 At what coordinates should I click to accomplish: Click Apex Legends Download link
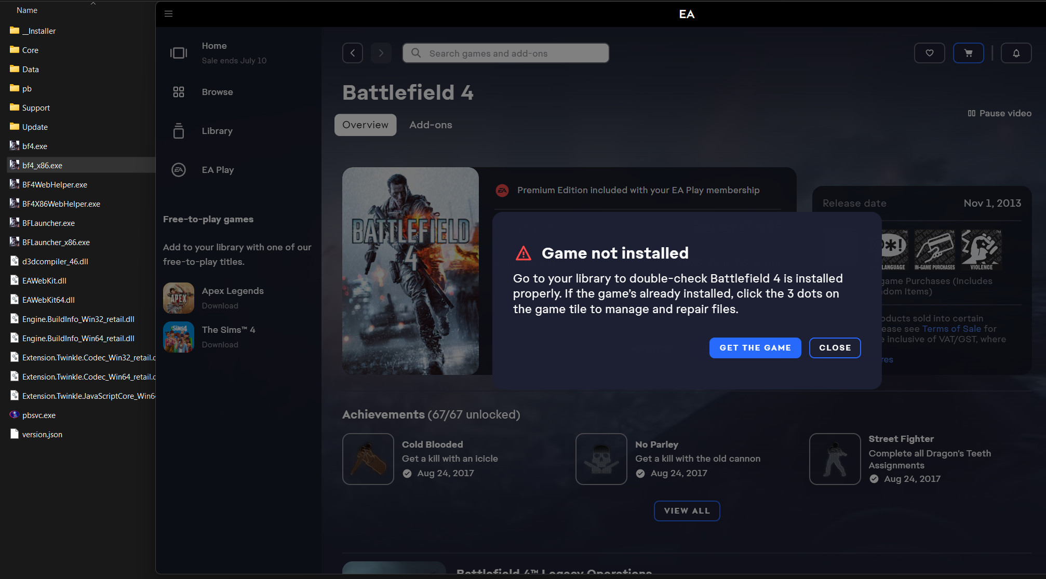pos(220,306)
